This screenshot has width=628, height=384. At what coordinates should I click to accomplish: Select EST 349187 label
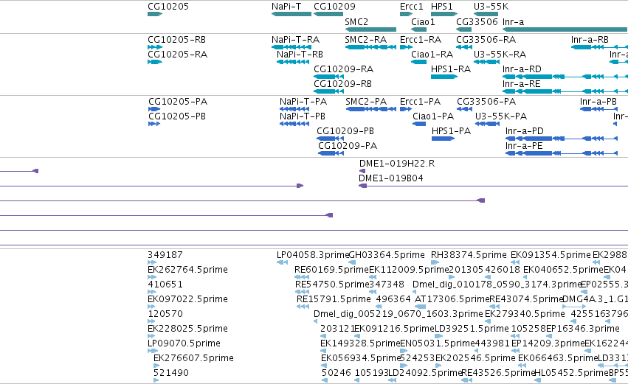[165, 255]
